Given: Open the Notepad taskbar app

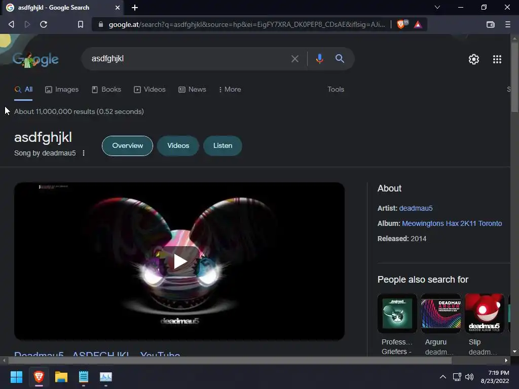Looking at the screenshot, I should pos(84,377).
